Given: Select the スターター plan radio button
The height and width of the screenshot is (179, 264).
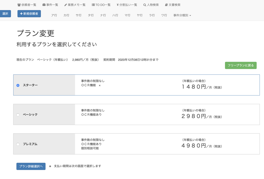Looking at the screenshot, I should (x=18, y=85).
